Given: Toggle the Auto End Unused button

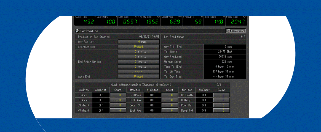Looking at the screenshot, I should 139,76.
